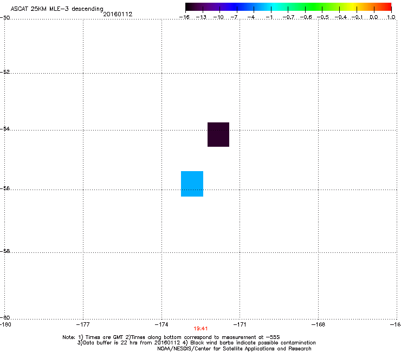The width and height of the screenshot is (401, 352).
Task: Click the red 19:41 time label
Action: pyautogui.click(x=200, y=329)
